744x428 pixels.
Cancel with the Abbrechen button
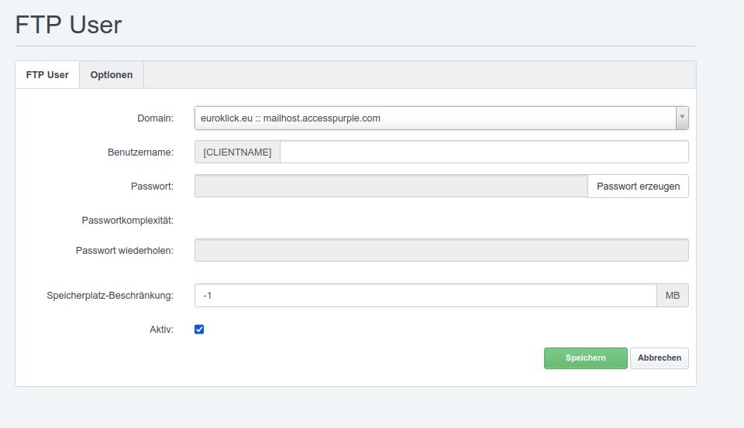659,358
